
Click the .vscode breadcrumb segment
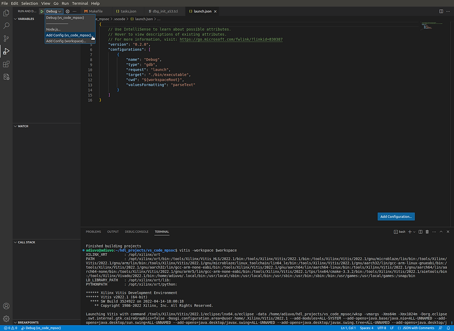(x=120, y=19)
